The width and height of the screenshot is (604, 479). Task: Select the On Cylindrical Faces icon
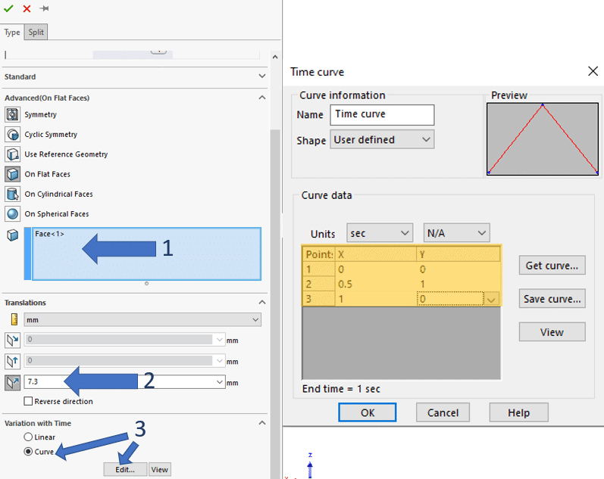tap(12, 194)
